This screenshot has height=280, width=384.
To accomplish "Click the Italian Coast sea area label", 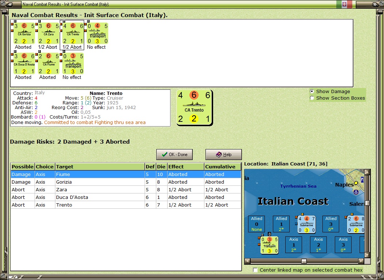I will pyautogui.click(x=293, y=201).
